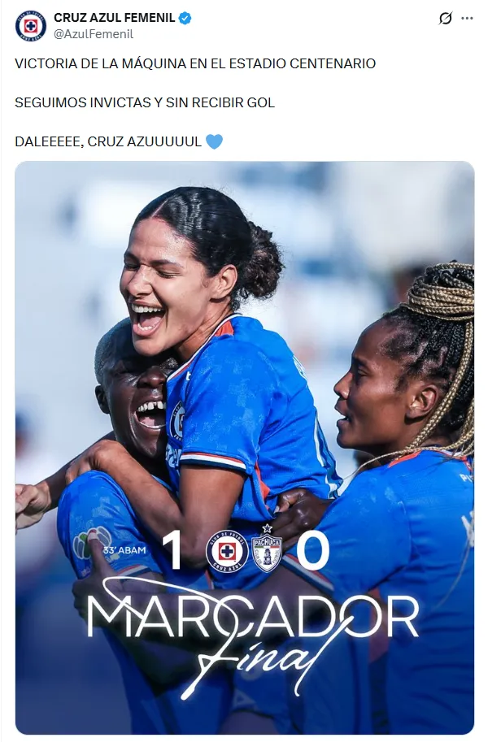Click the 'DALEEEEE, CRUZ AZUUUUUL' text line
Viewport: 488px width, 742px height.
[x=108, y=141]
